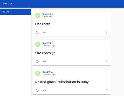The image size is (124, 96).
Task: Open more options for Nested global substitution post
Action: 107,90
